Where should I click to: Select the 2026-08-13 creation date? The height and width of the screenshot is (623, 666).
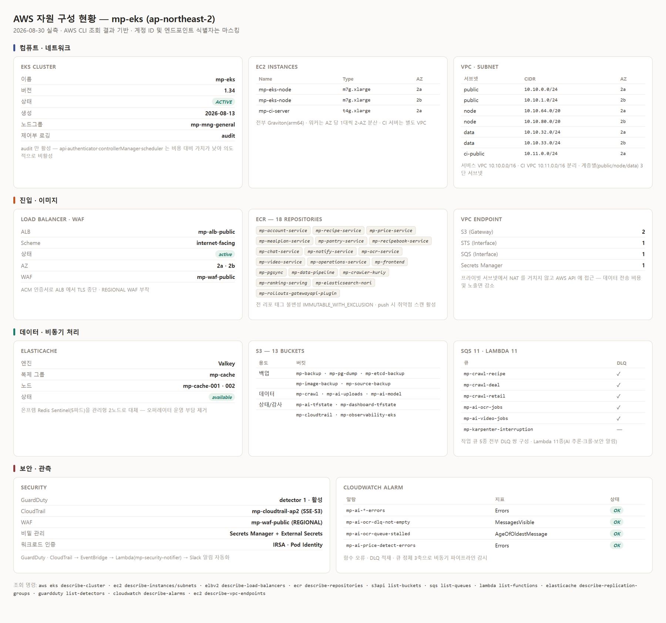220,113
